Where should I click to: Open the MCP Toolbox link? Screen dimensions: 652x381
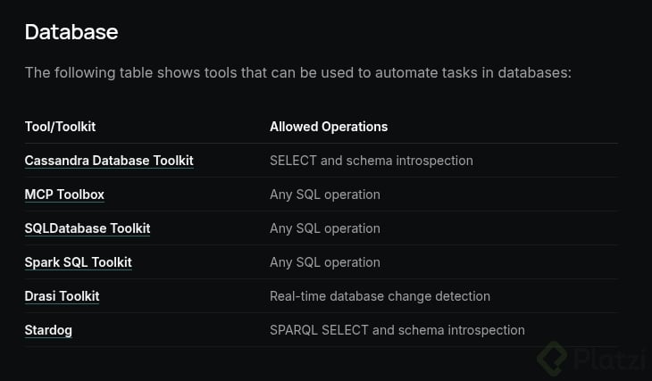pyautogui.click(x=64, y=195)
